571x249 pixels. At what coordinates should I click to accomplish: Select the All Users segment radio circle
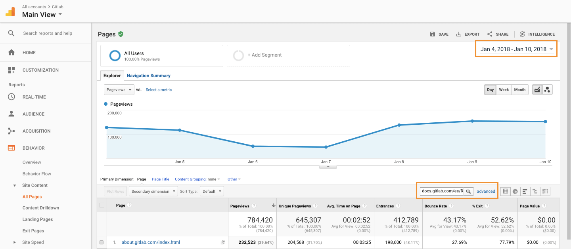[115, 55]
